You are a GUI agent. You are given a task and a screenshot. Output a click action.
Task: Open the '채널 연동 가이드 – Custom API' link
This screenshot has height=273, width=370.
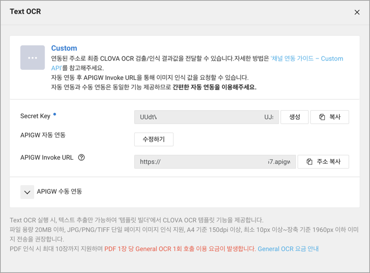307,59
